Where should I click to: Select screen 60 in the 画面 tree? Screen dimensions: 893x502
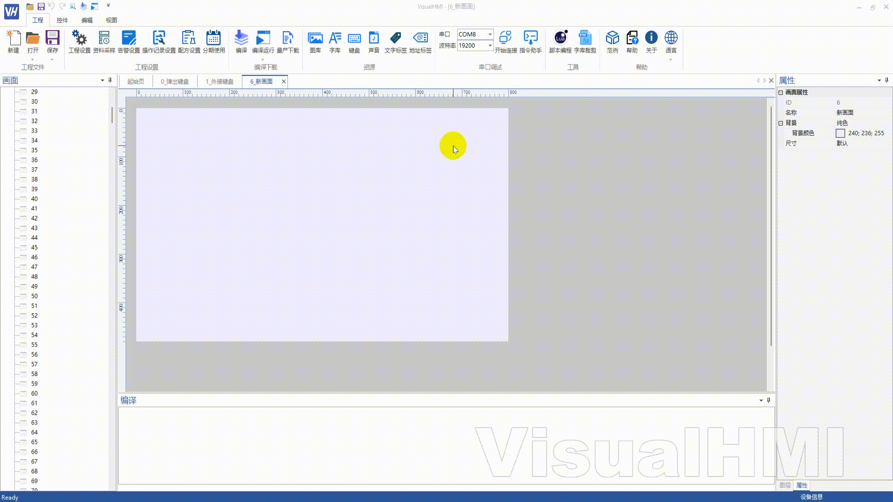tap(34, 394)
